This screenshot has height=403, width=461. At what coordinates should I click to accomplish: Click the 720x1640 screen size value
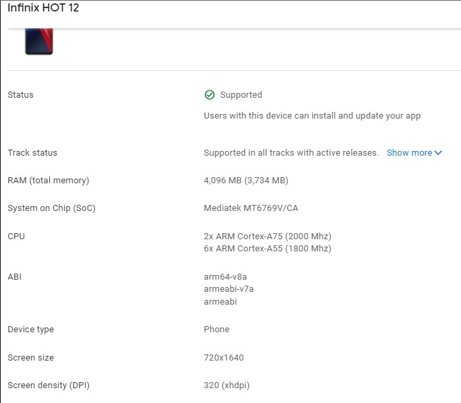224,358
